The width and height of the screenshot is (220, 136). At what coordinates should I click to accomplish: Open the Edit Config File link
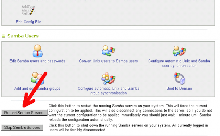[29, 22]
